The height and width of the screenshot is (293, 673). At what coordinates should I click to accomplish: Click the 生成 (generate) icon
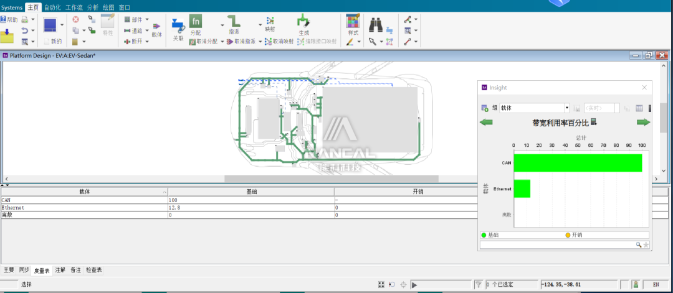(x=303, y=21)
